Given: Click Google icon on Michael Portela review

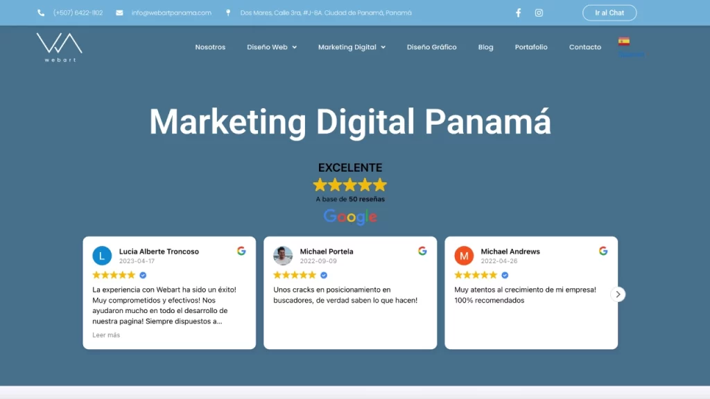Looking at the screenshot, I should (422, 251).
